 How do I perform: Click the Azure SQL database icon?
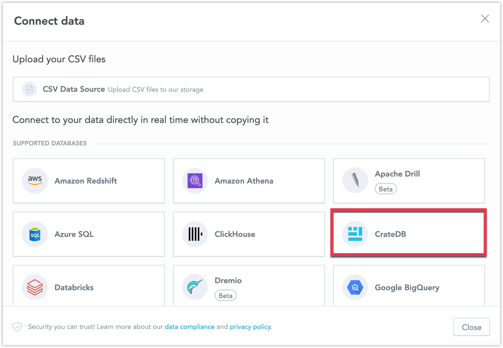click(35, 234)
